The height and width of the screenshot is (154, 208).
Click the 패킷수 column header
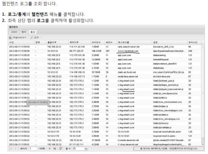tap(111, 42)
